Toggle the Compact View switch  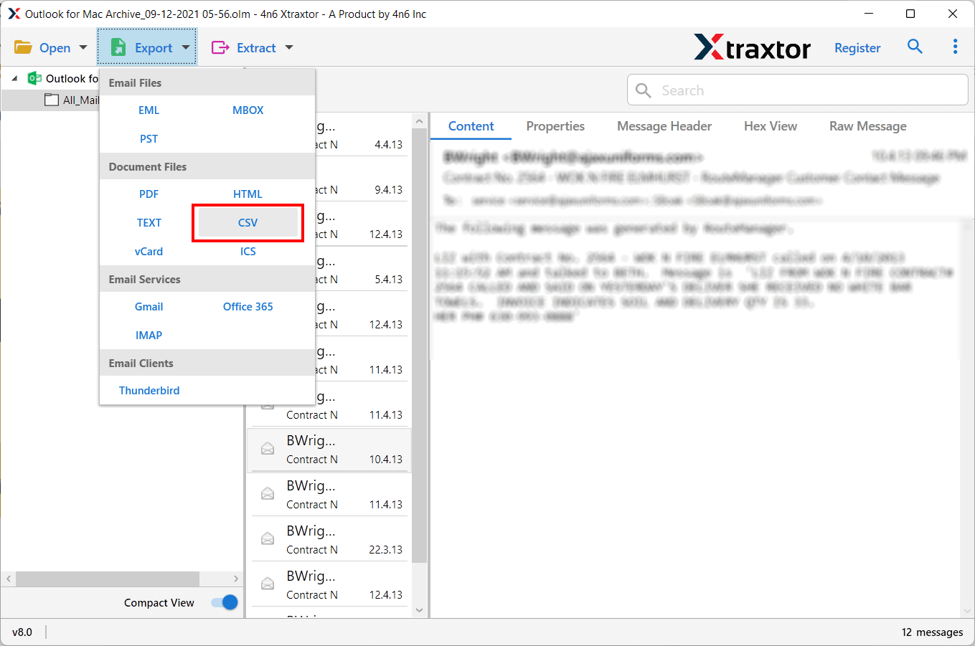pos(225,602)
